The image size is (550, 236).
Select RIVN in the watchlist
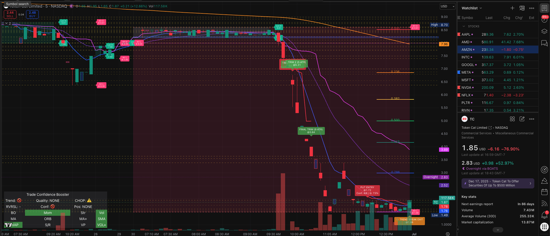(498, 110)
